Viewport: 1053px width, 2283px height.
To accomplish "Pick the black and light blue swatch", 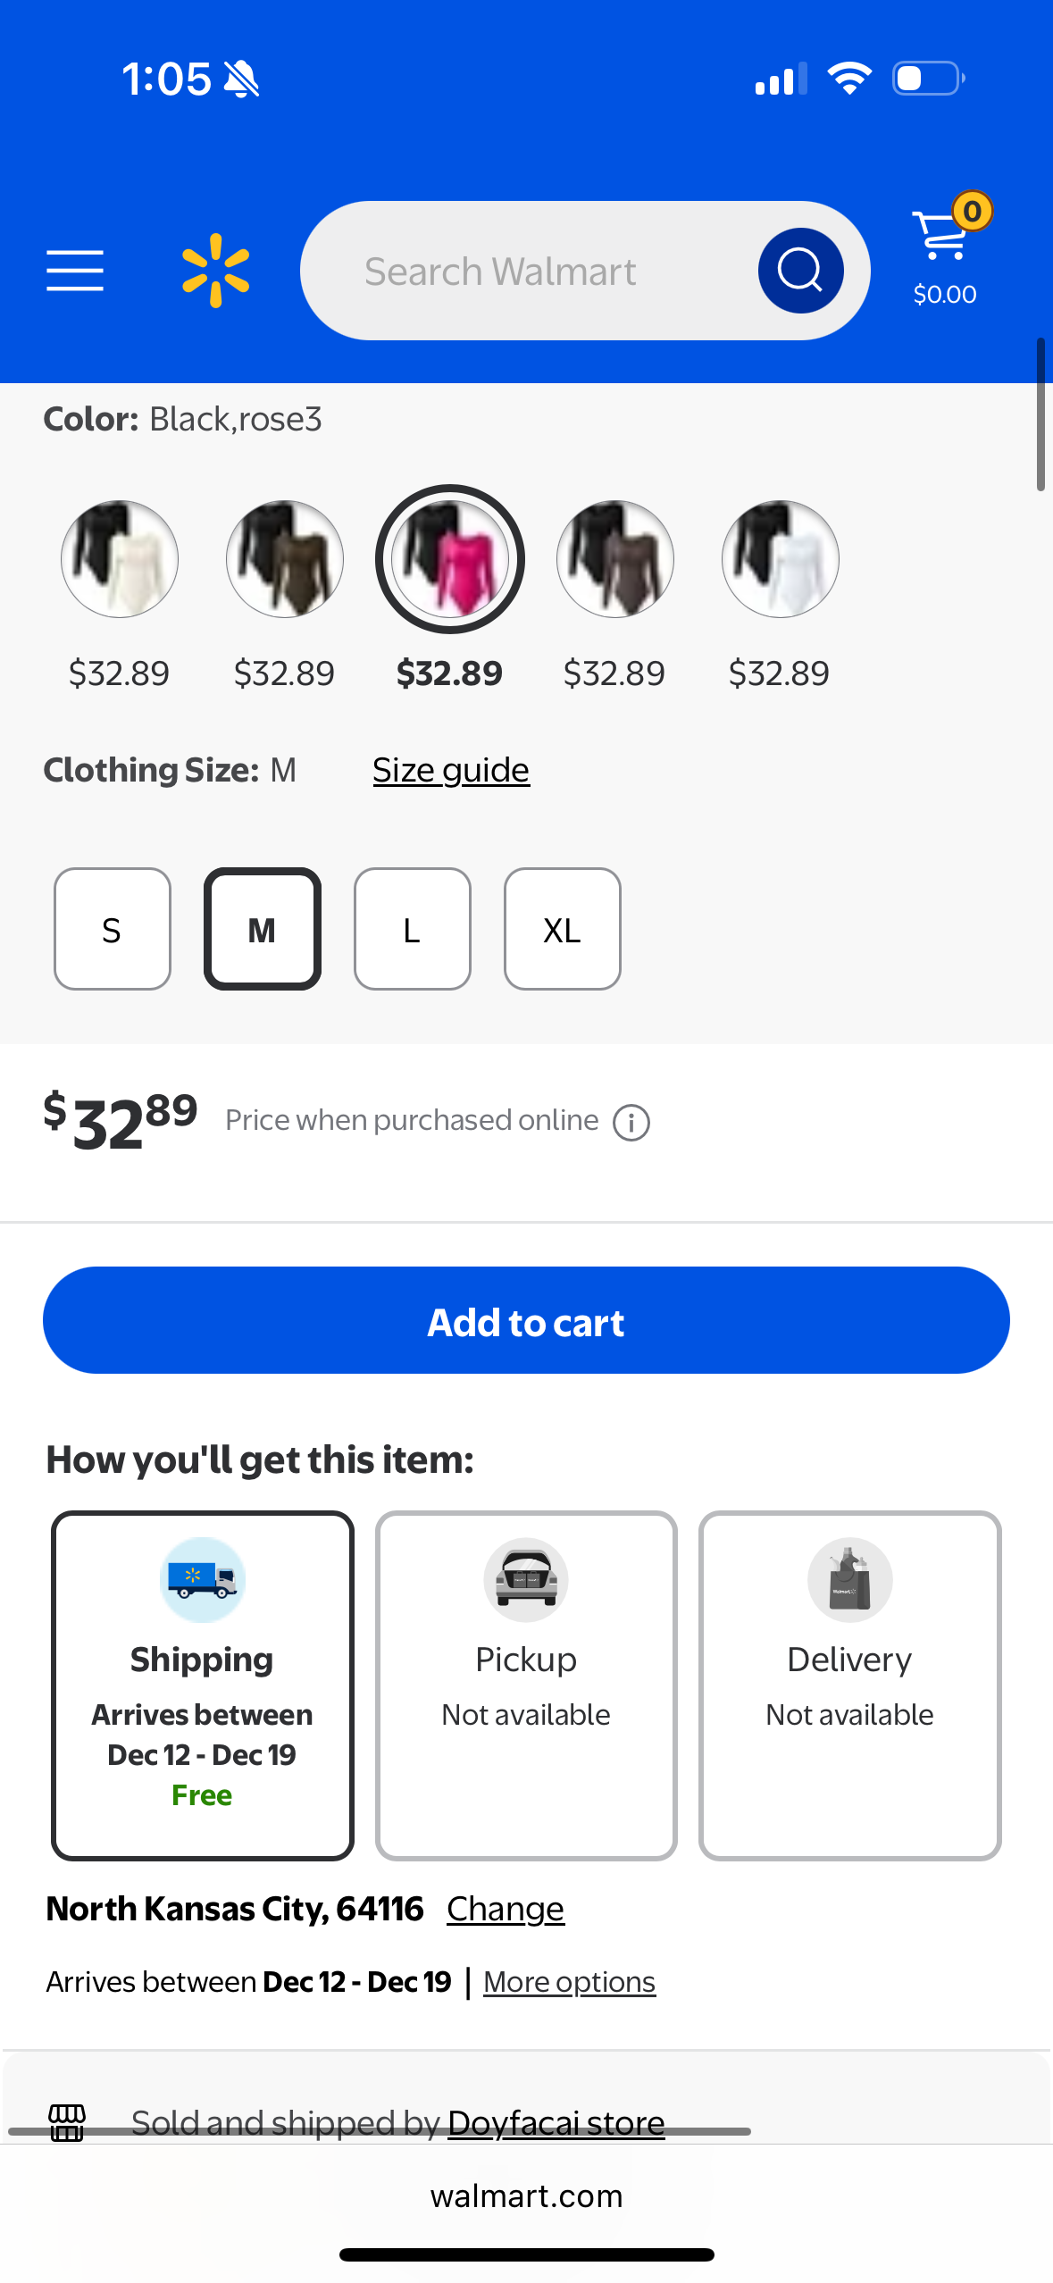I will coord(781,559).
